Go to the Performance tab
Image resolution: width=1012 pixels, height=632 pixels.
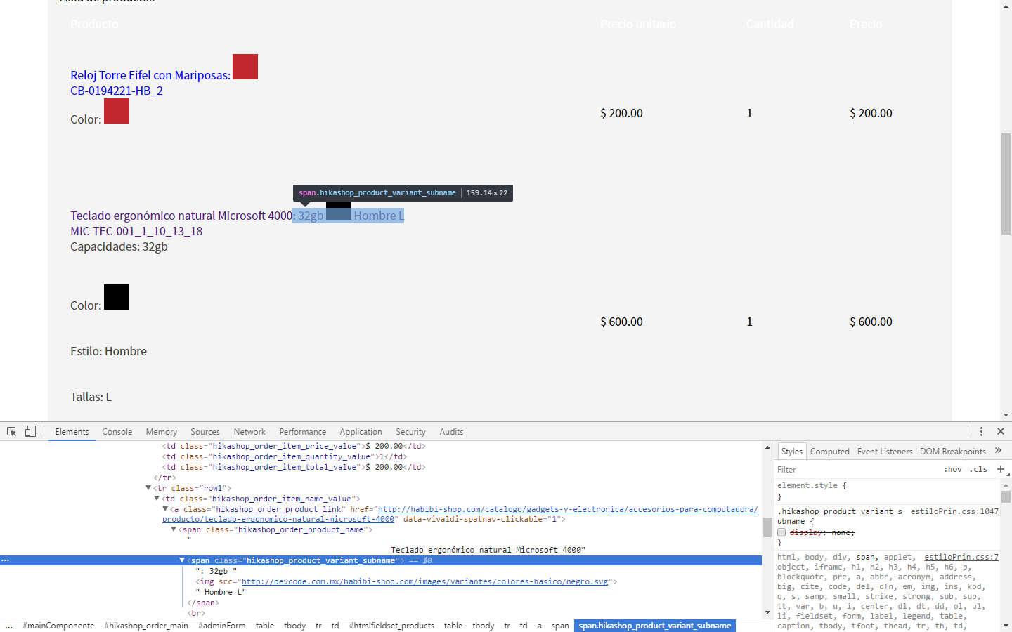[x=303, y=432]
